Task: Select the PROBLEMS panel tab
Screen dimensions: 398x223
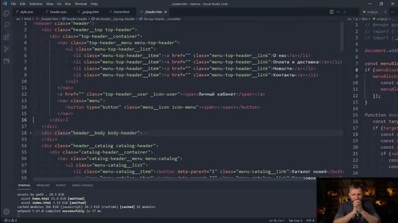Action: click(43, 185)
